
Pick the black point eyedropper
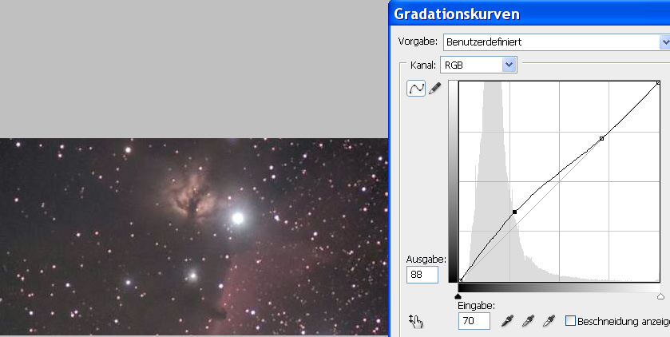(507, 321)
